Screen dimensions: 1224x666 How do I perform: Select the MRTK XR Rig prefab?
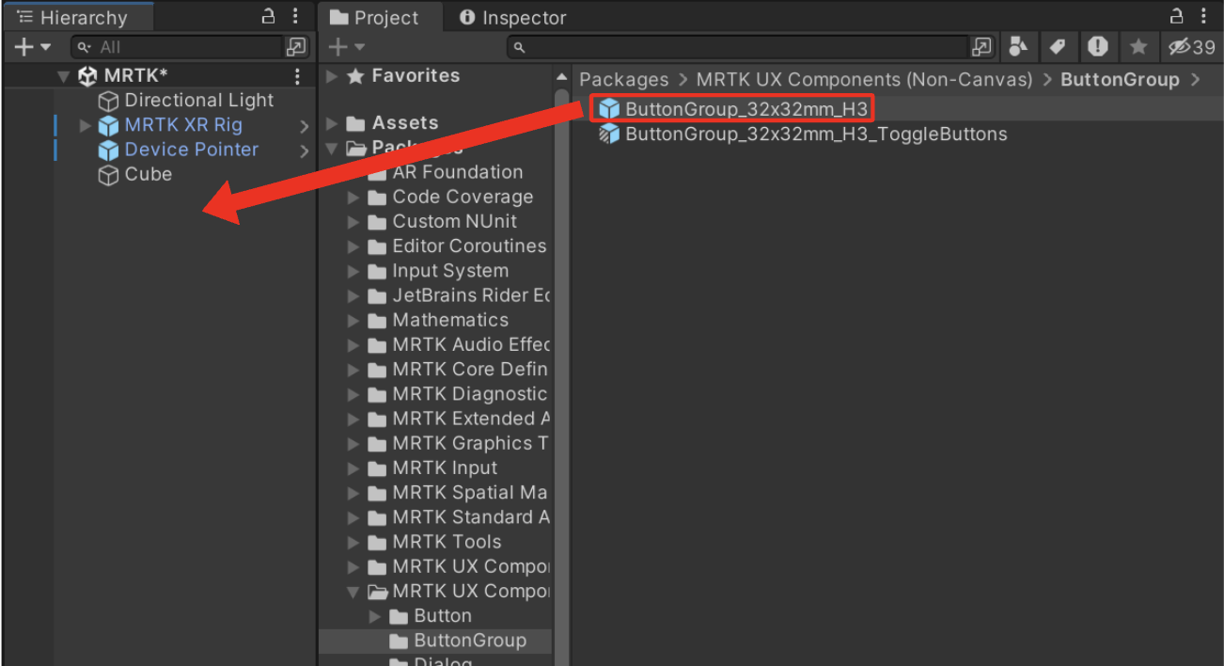(x=183, y=125)
